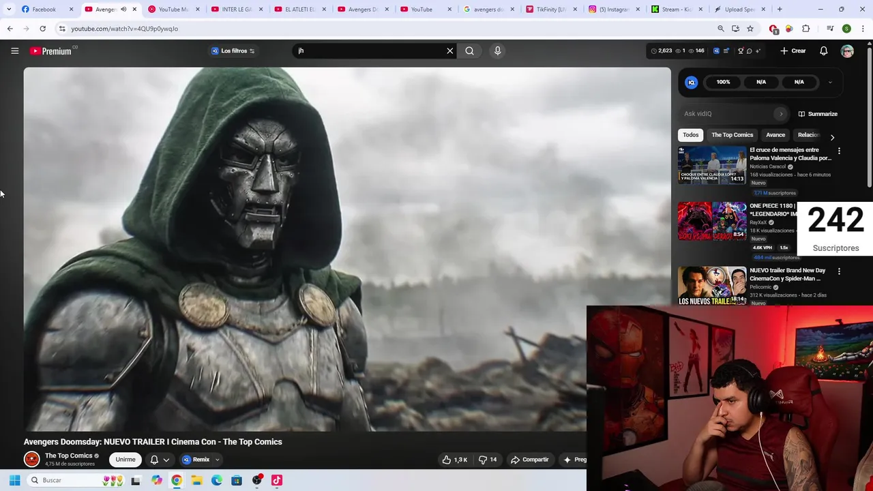View site information icon in address bar
This screenshot has width=873, height=491.
tap(62, 29)
